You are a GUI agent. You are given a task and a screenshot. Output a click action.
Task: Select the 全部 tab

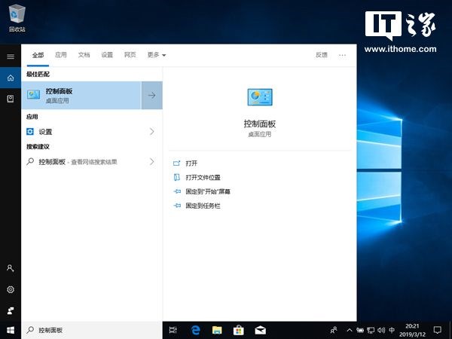(x=38, y=55)
